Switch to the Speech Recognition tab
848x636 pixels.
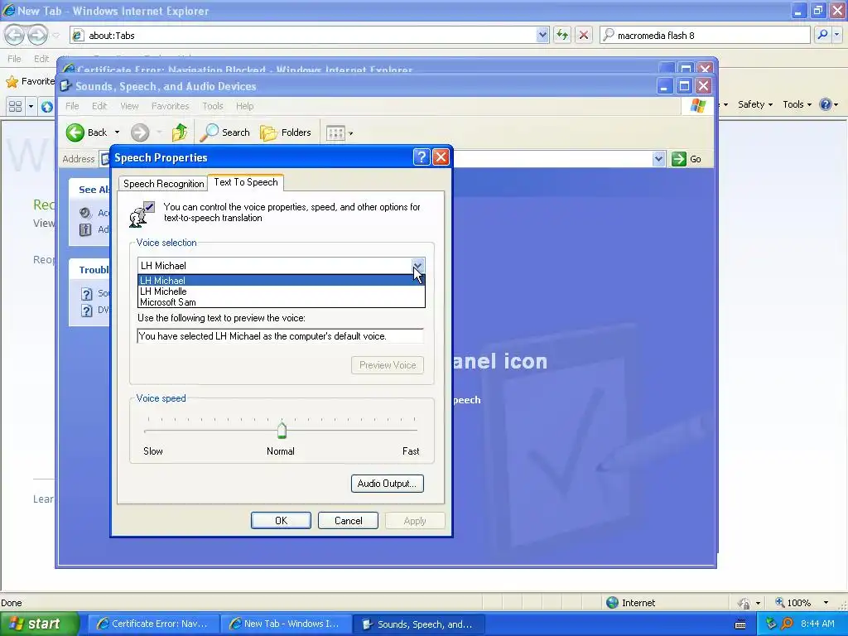163,183
